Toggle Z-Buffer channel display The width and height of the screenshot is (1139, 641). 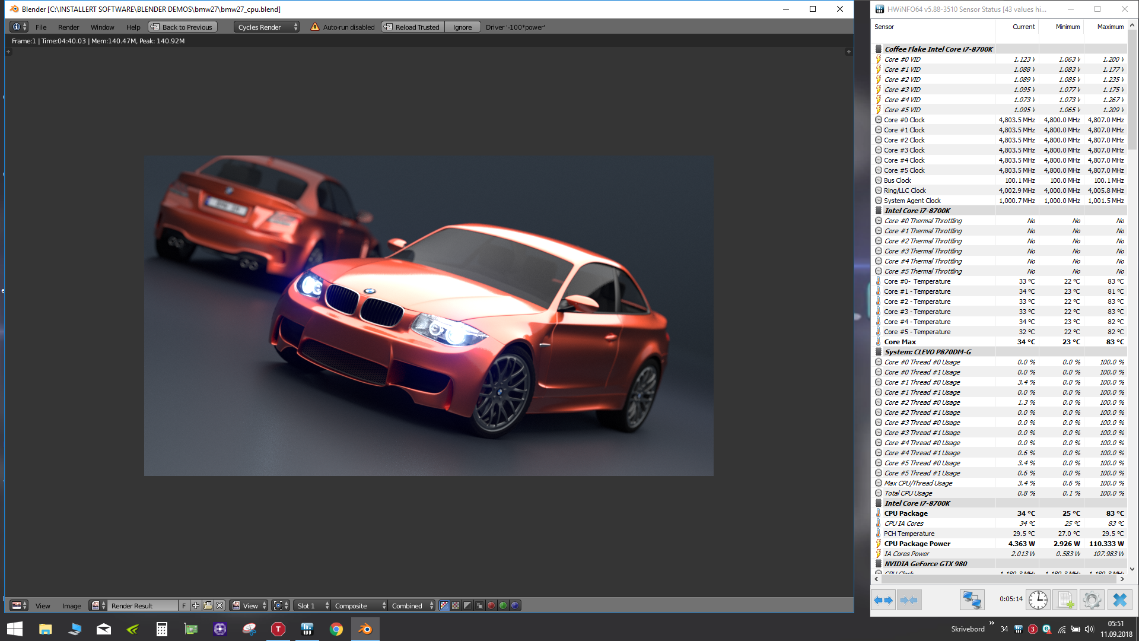479,605
